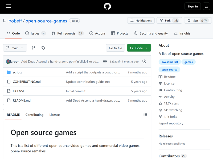Open the latest commit message Add Dead Ascend
This screenshot has width=213, height=159.
tap(60, 62)
